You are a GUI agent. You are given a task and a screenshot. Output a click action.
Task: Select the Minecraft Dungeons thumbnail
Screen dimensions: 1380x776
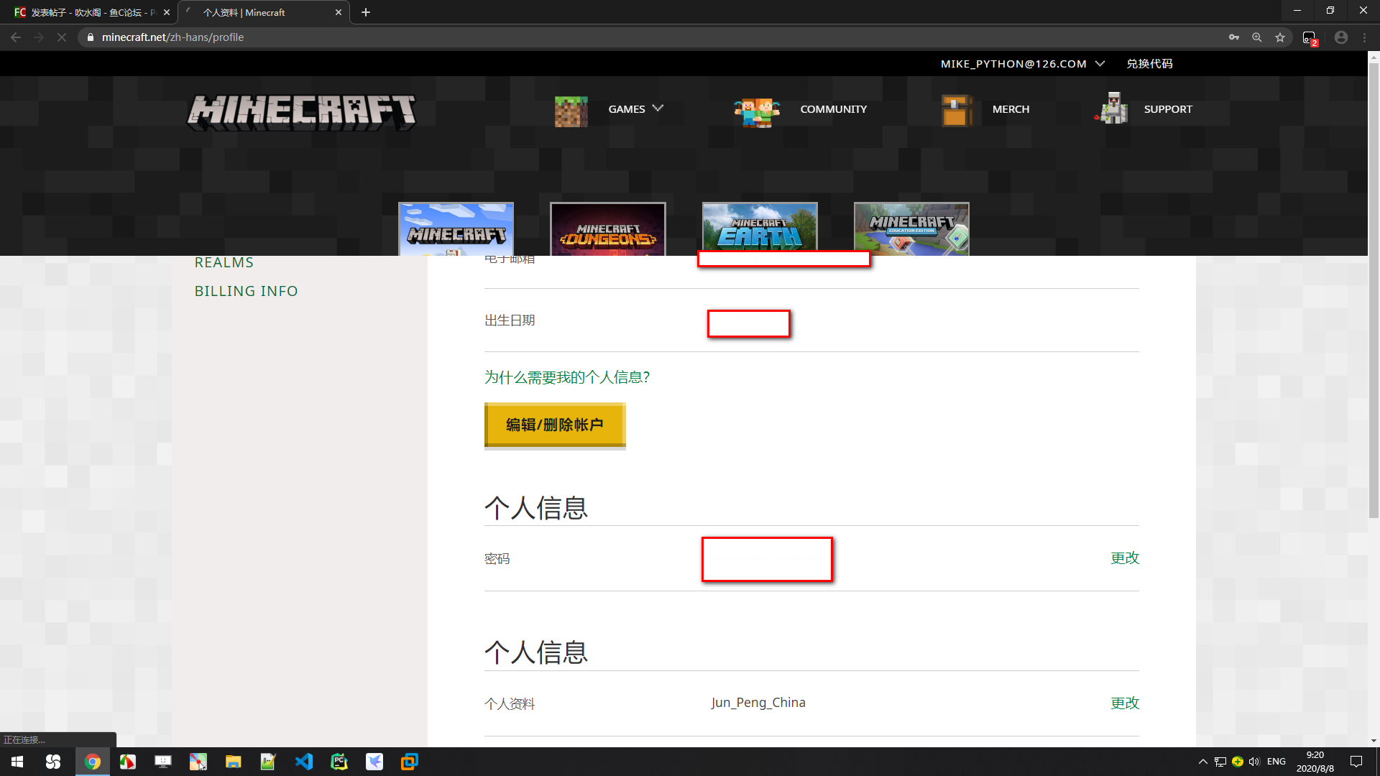click(x=608, y=229)
